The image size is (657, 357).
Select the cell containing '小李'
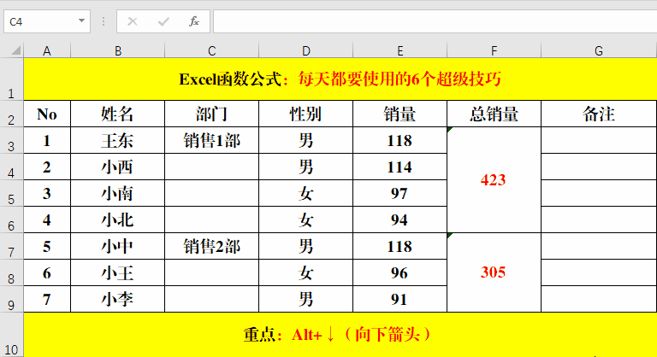[118, 299]
